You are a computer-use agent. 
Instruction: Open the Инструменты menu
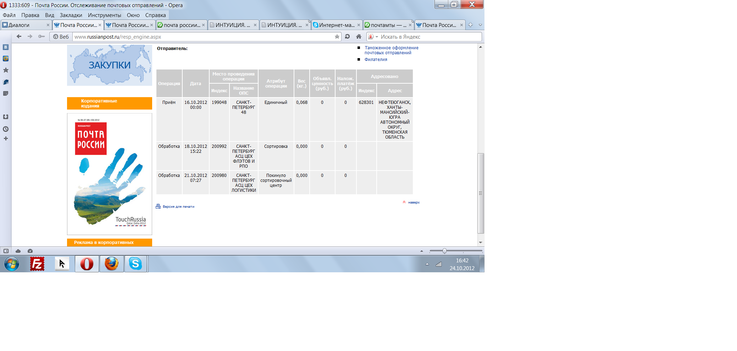105,15
